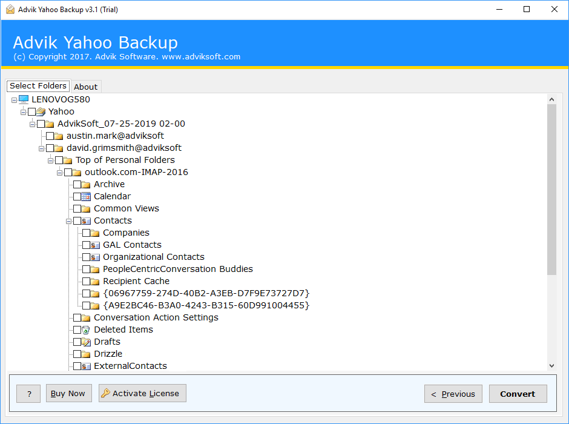Collapse the outlook.com-IMAP-2016 node
The height and width of the screenshot is (424, 569).
pyautogui.click(x=59, y=173)
